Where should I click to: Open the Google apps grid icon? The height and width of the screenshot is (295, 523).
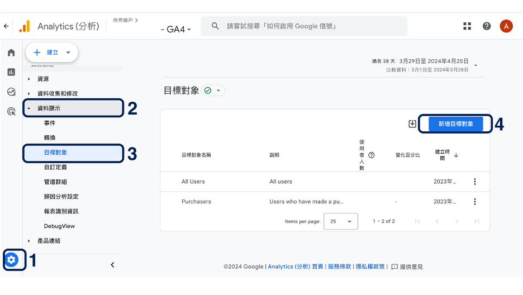pos(467,26)
